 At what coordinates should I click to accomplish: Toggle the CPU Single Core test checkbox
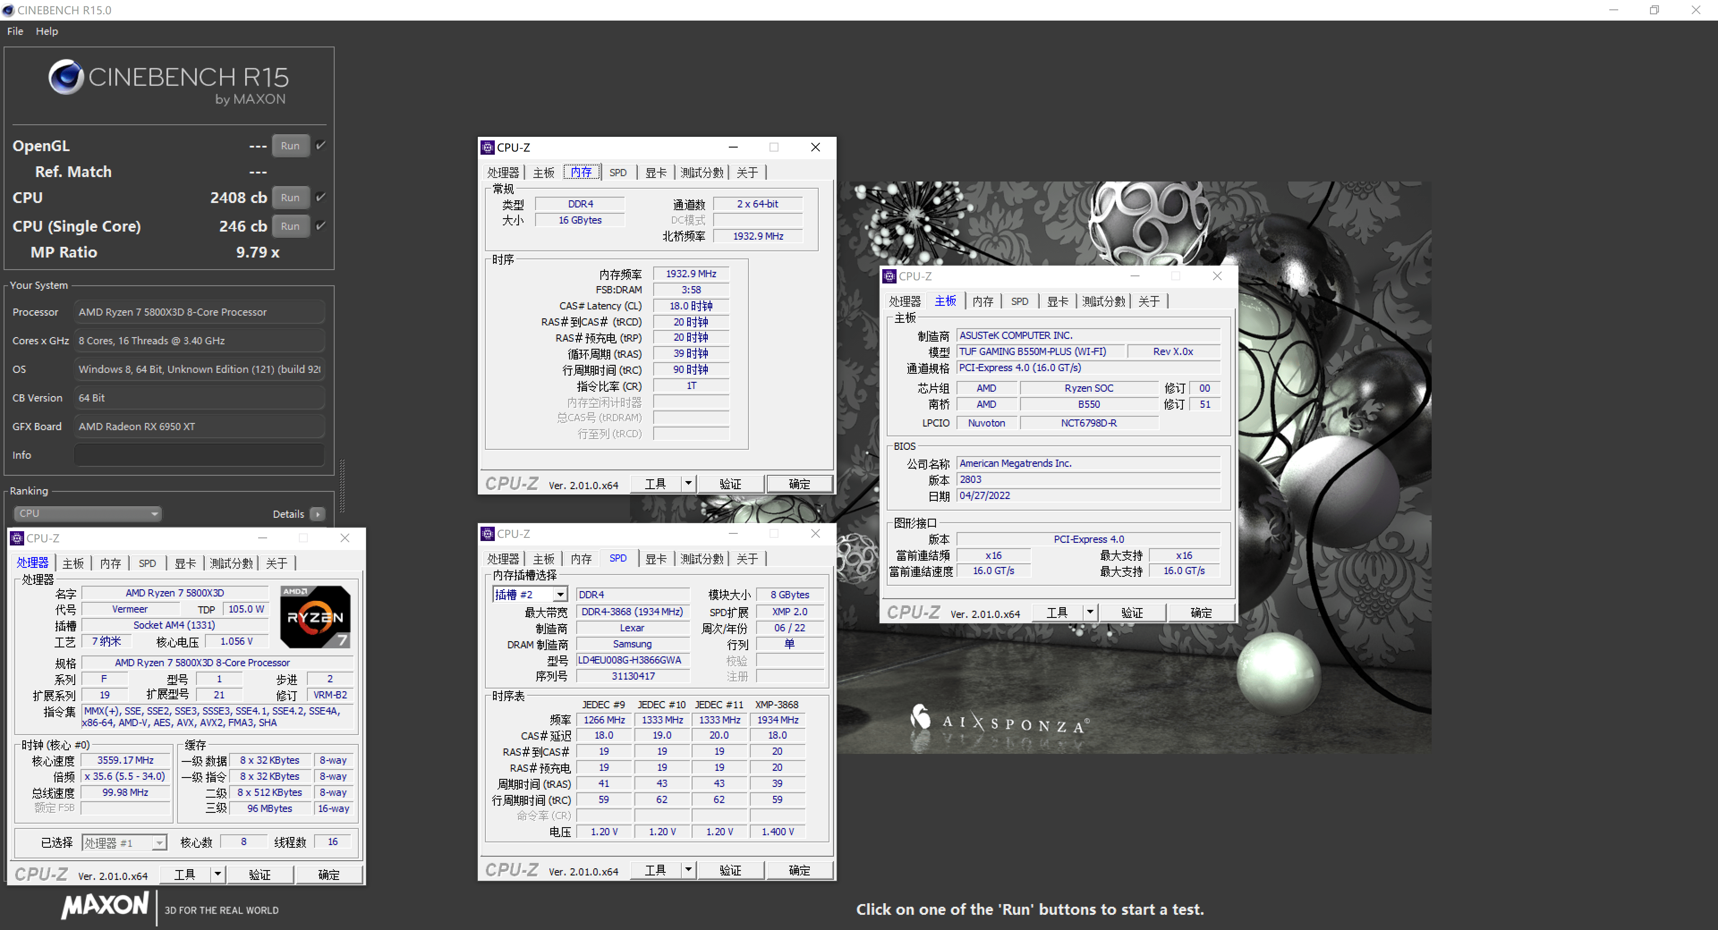coord(321,226)
